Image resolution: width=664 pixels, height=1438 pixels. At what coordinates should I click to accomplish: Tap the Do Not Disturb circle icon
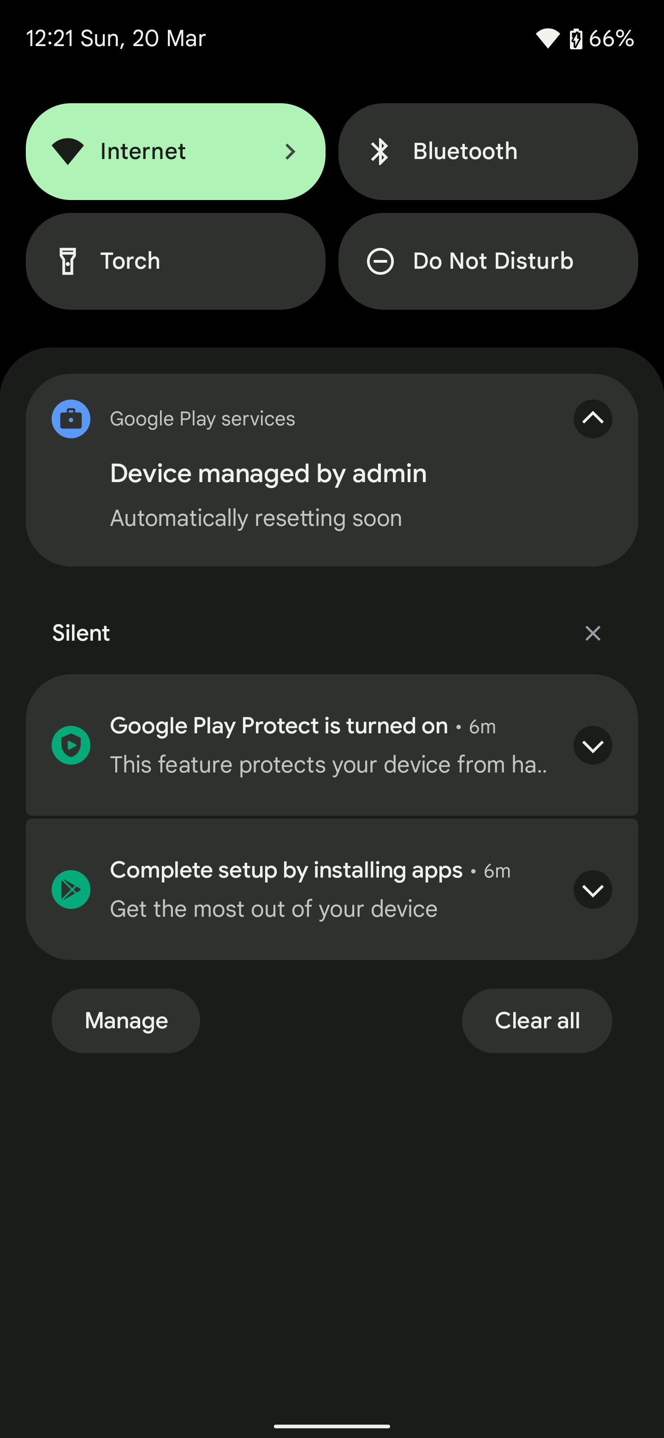380,261
